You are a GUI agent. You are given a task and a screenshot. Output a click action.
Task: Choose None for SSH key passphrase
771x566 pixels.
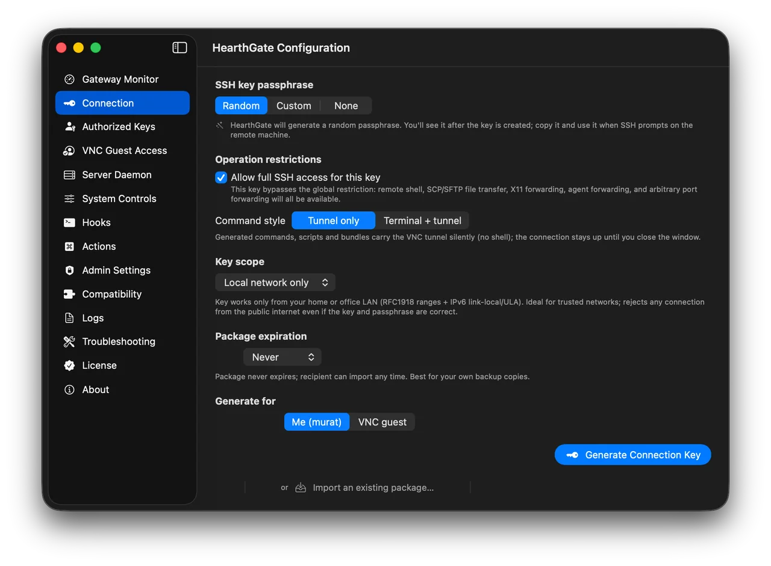[346, 106]
